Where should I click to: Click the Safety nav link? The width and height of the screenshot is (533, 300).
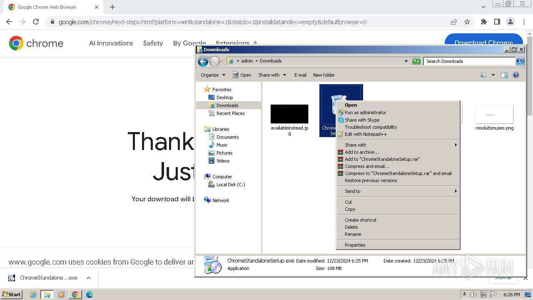tap(153, 43)
